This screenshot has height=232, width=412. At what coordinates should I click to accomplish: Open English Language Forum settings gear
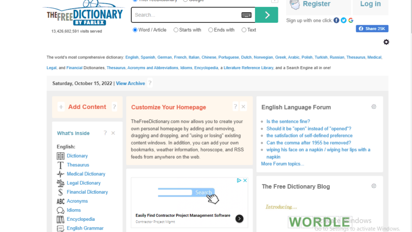click(374, 107)
